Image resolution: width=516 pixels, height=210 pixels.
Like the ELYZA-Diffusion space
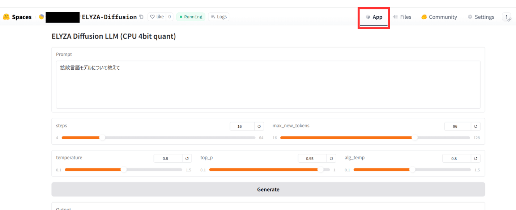click(157, 17)
